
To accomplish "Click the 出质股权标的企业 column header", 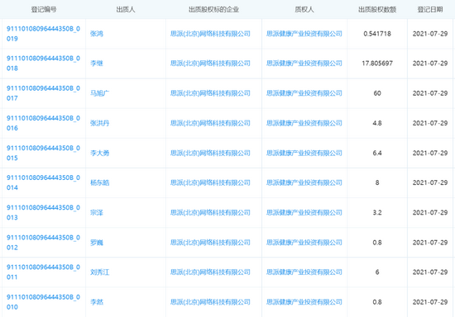I will click(214, 10).
